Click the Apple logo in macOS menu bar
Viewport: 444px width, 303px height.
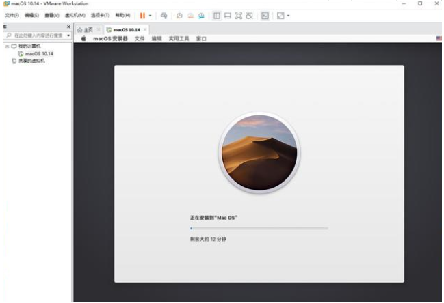click(84, 39)
